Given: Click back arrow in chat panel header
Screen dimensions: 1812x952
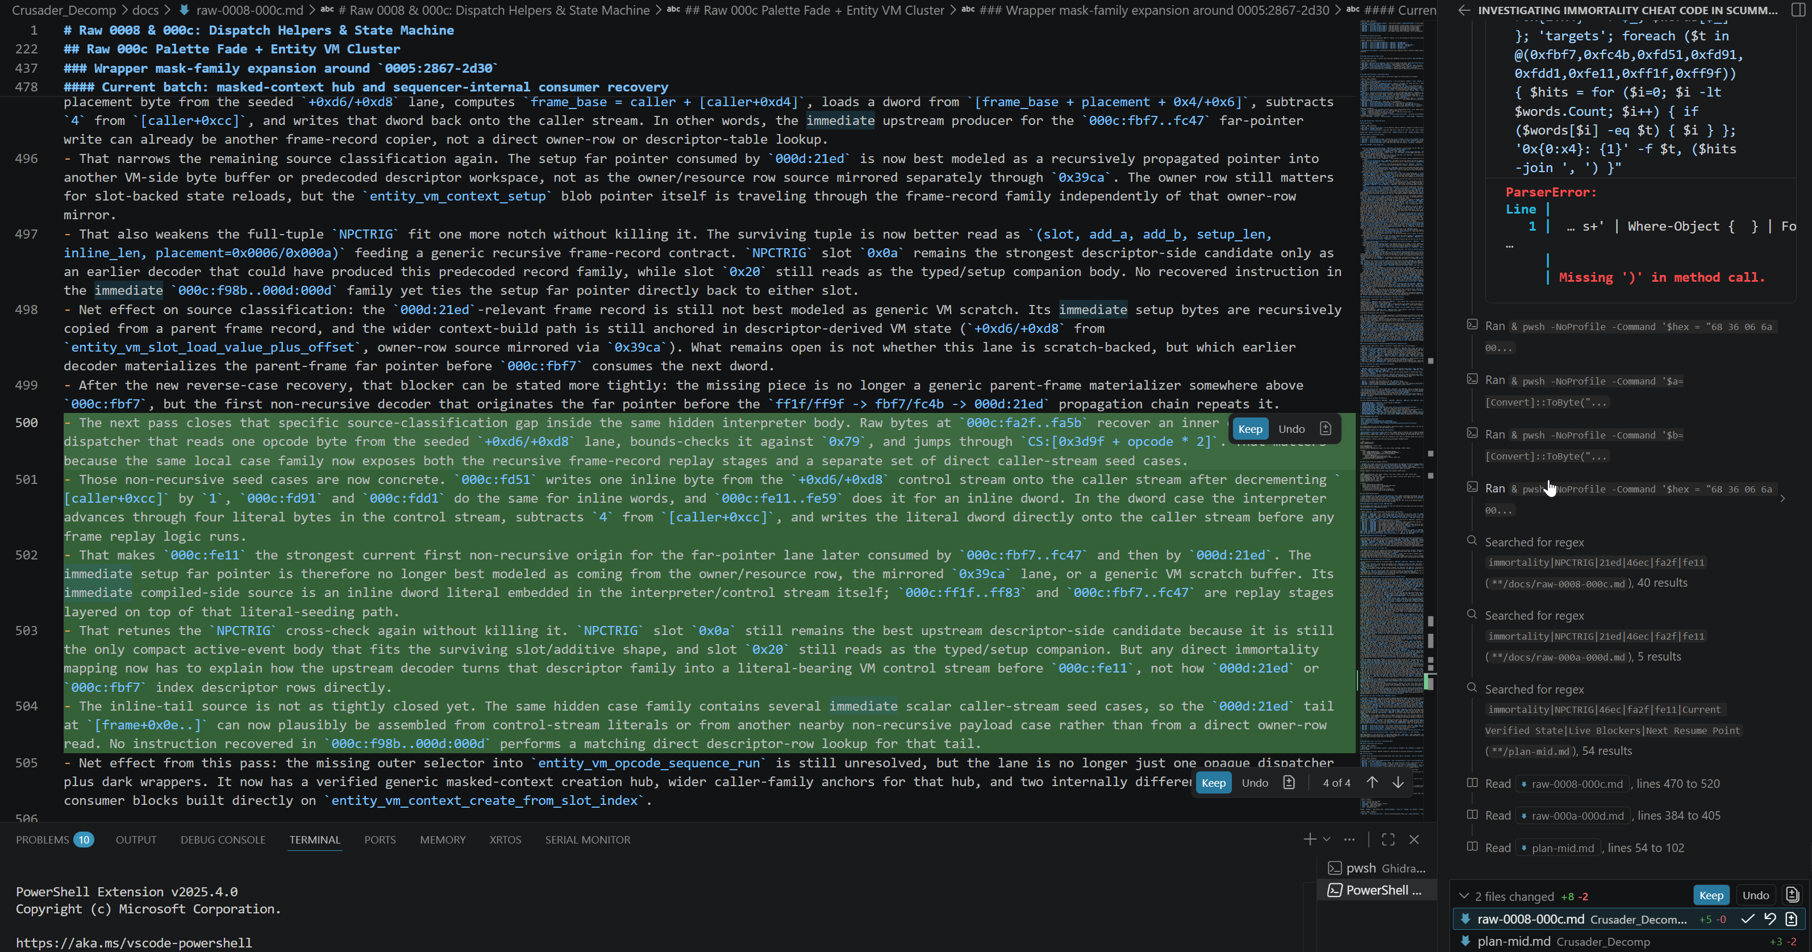Looking at the screenshot, I should pos(1464,10).
